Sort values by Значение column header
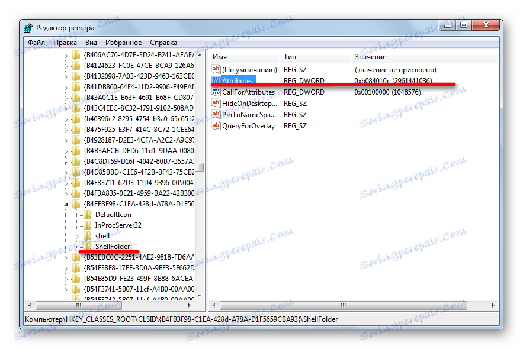This screenshot has height=349, width=523. coord(424,57)
